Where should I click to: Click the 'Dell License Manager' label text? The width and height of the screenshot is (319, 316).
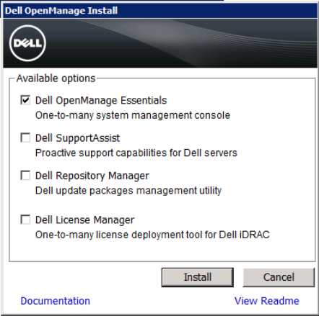point(84,220)
